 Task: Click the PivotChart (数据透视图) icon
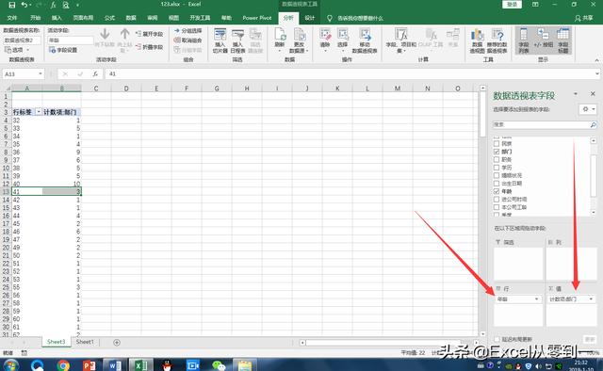[478, 40]
